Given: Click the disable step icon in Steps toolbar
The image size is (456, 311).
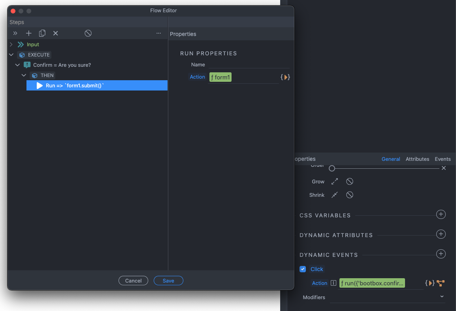Looking at the screenshot, I should [88, 33].
